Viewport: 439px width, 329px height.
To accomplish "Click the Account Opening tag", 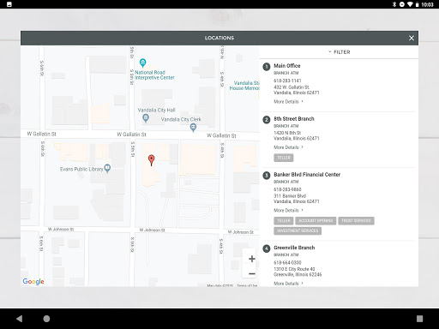I will tap(316, 221).
